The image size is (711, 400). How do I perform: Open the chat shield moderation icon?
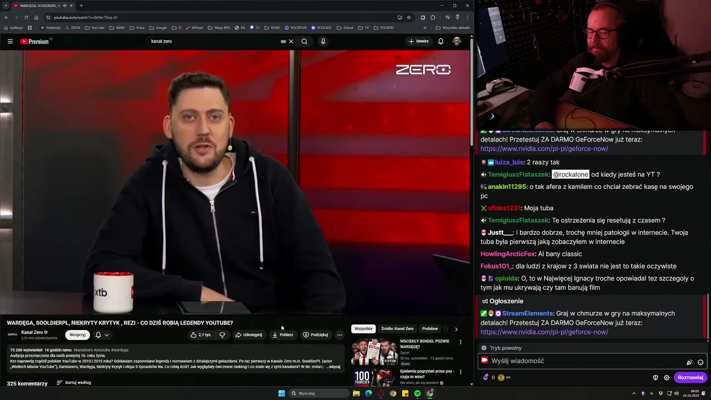click(x=655, y=378)
